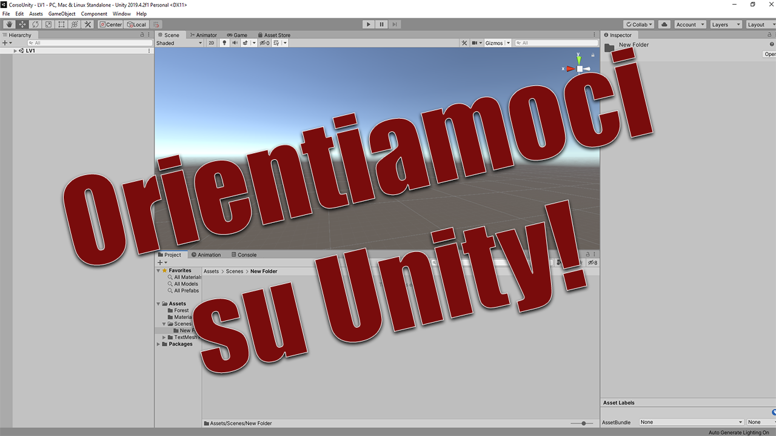Click the Scene view search field
The image size is (776, 436).
(x=557, y=43)
